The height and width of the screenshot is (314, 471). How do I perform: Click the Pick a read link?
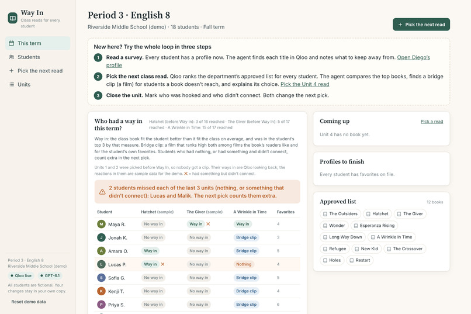[432, 122]
